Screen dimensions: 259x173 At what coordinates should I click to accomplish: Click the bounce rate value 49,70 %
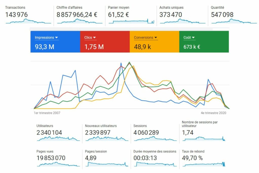pyautogui.click(x=192, y=158)
